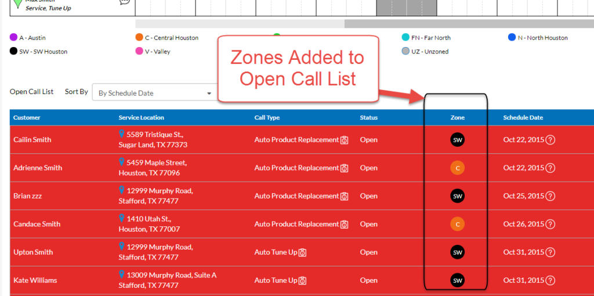Click SW zone badge in Kate Williams row

point(458,280)
